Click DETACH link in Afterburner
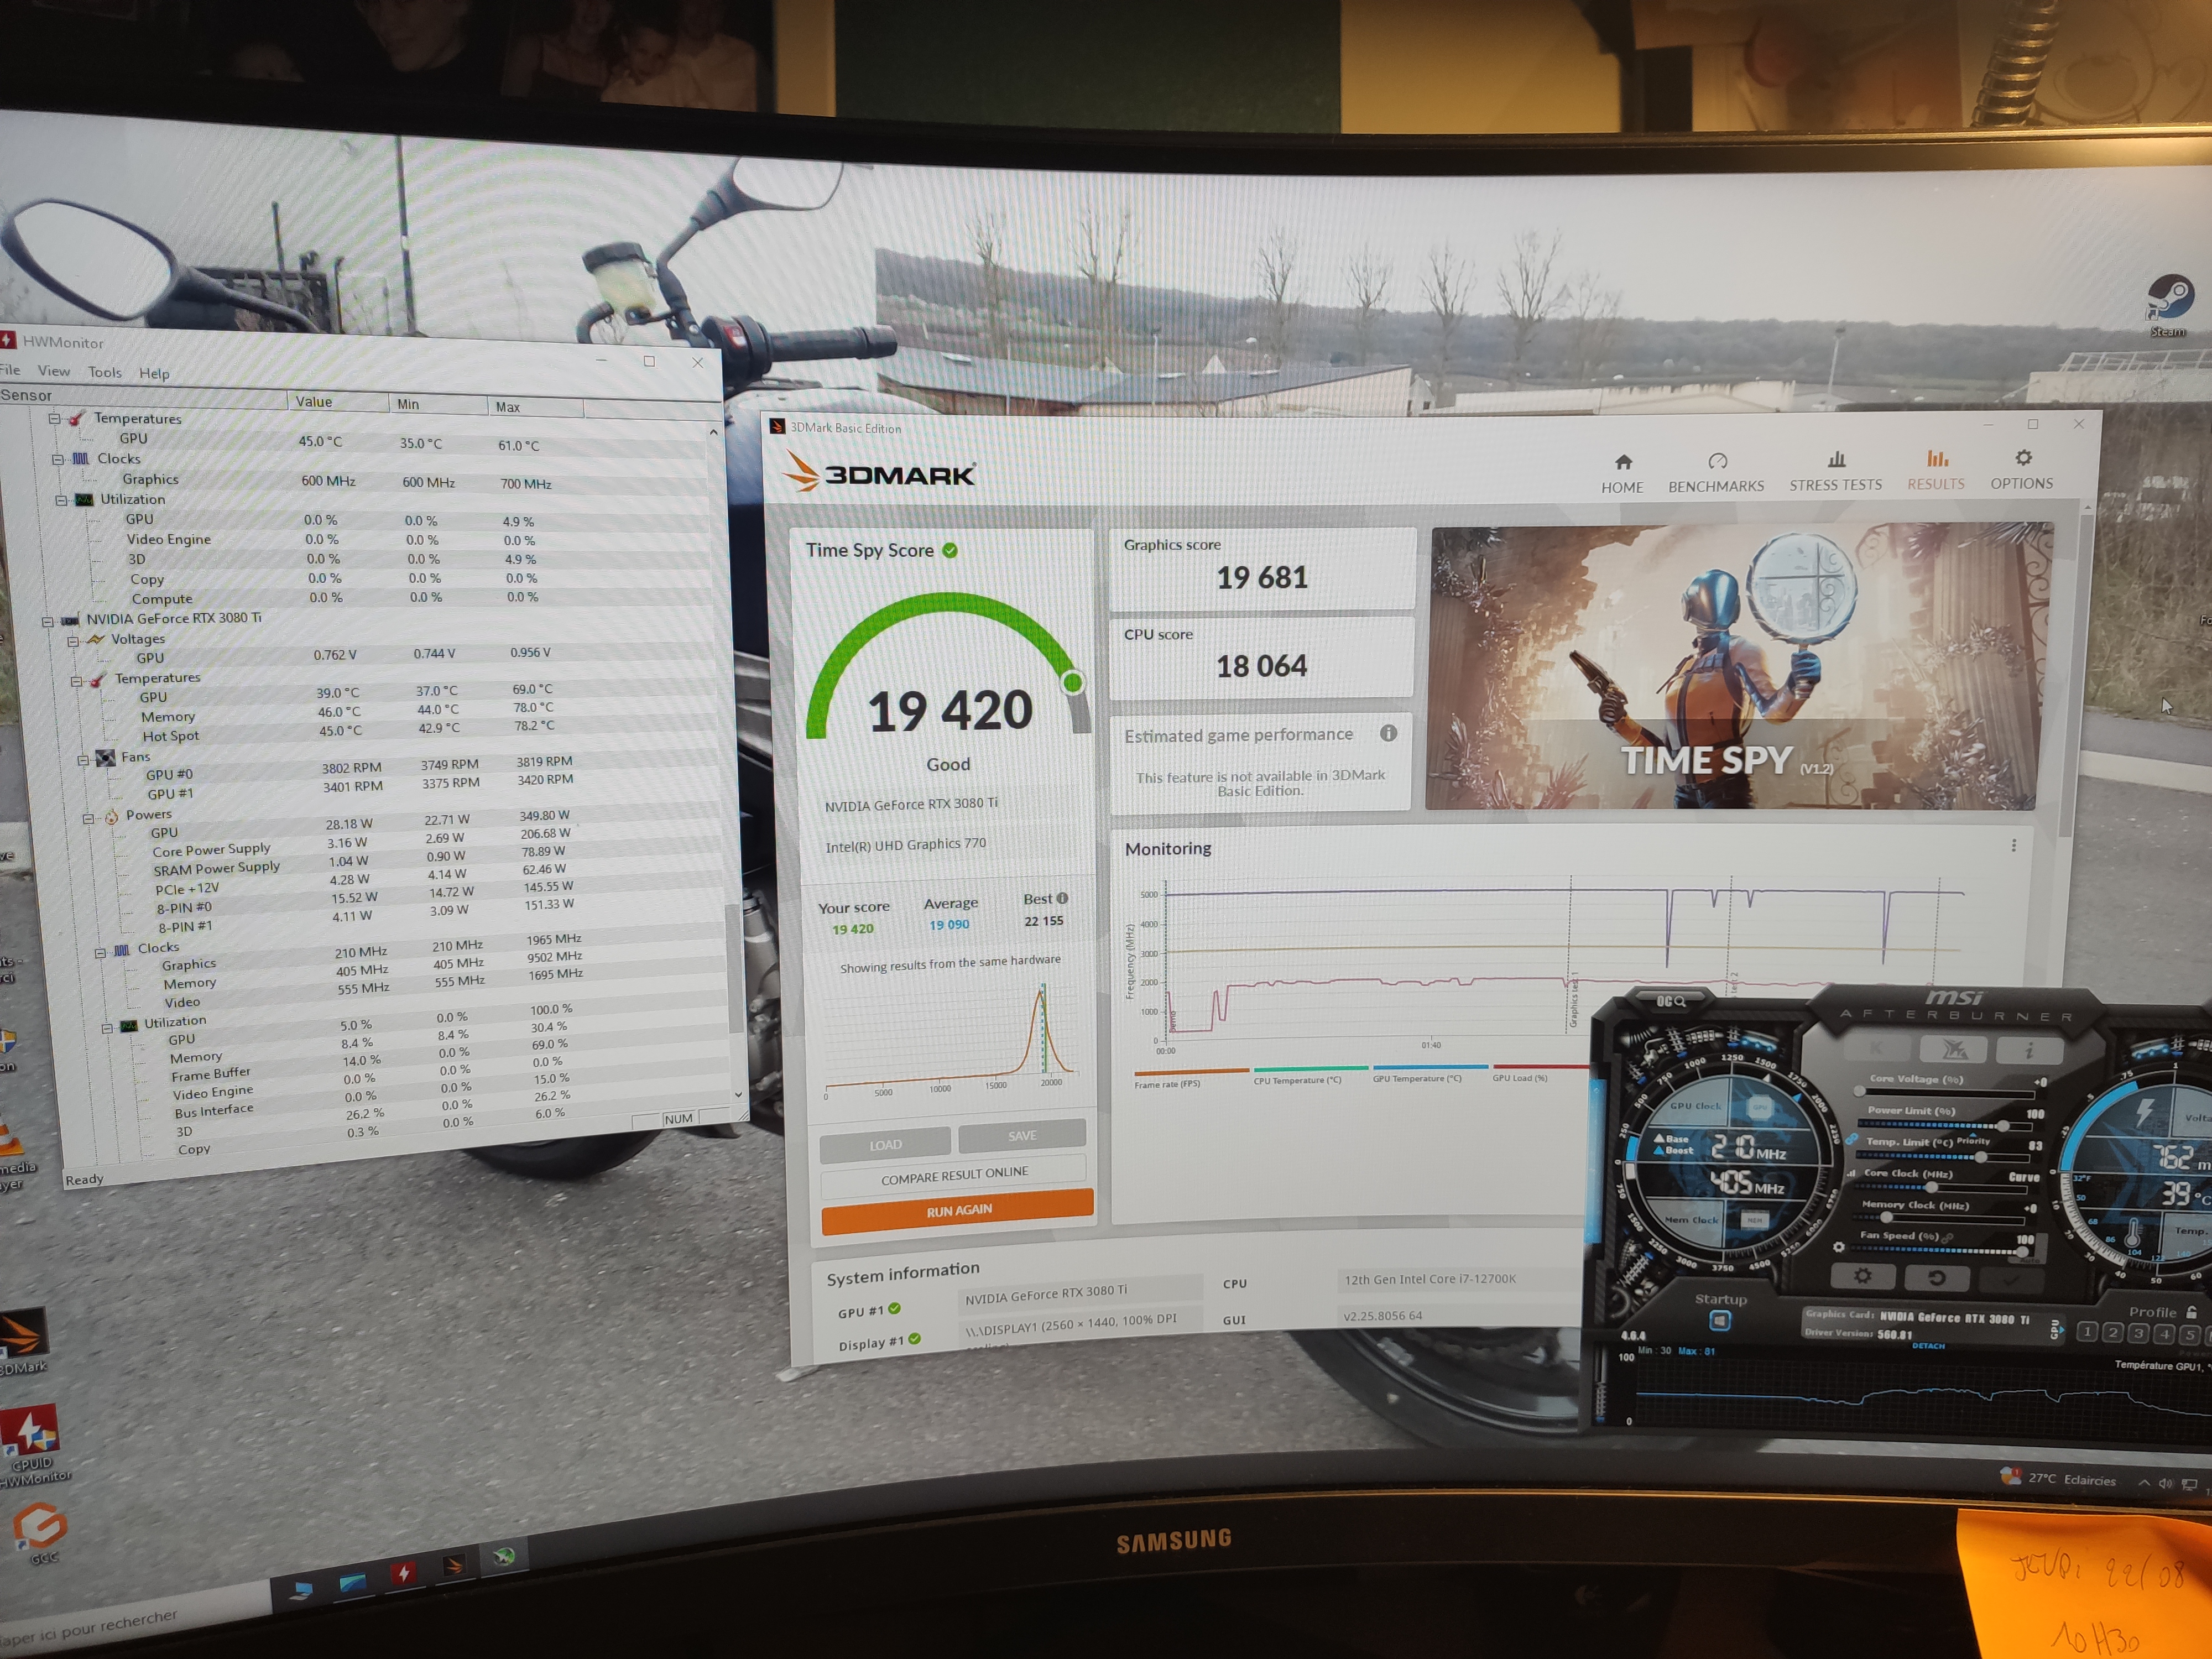The height and width of the screenshot is (1659, 2212). (1928, 1346)
